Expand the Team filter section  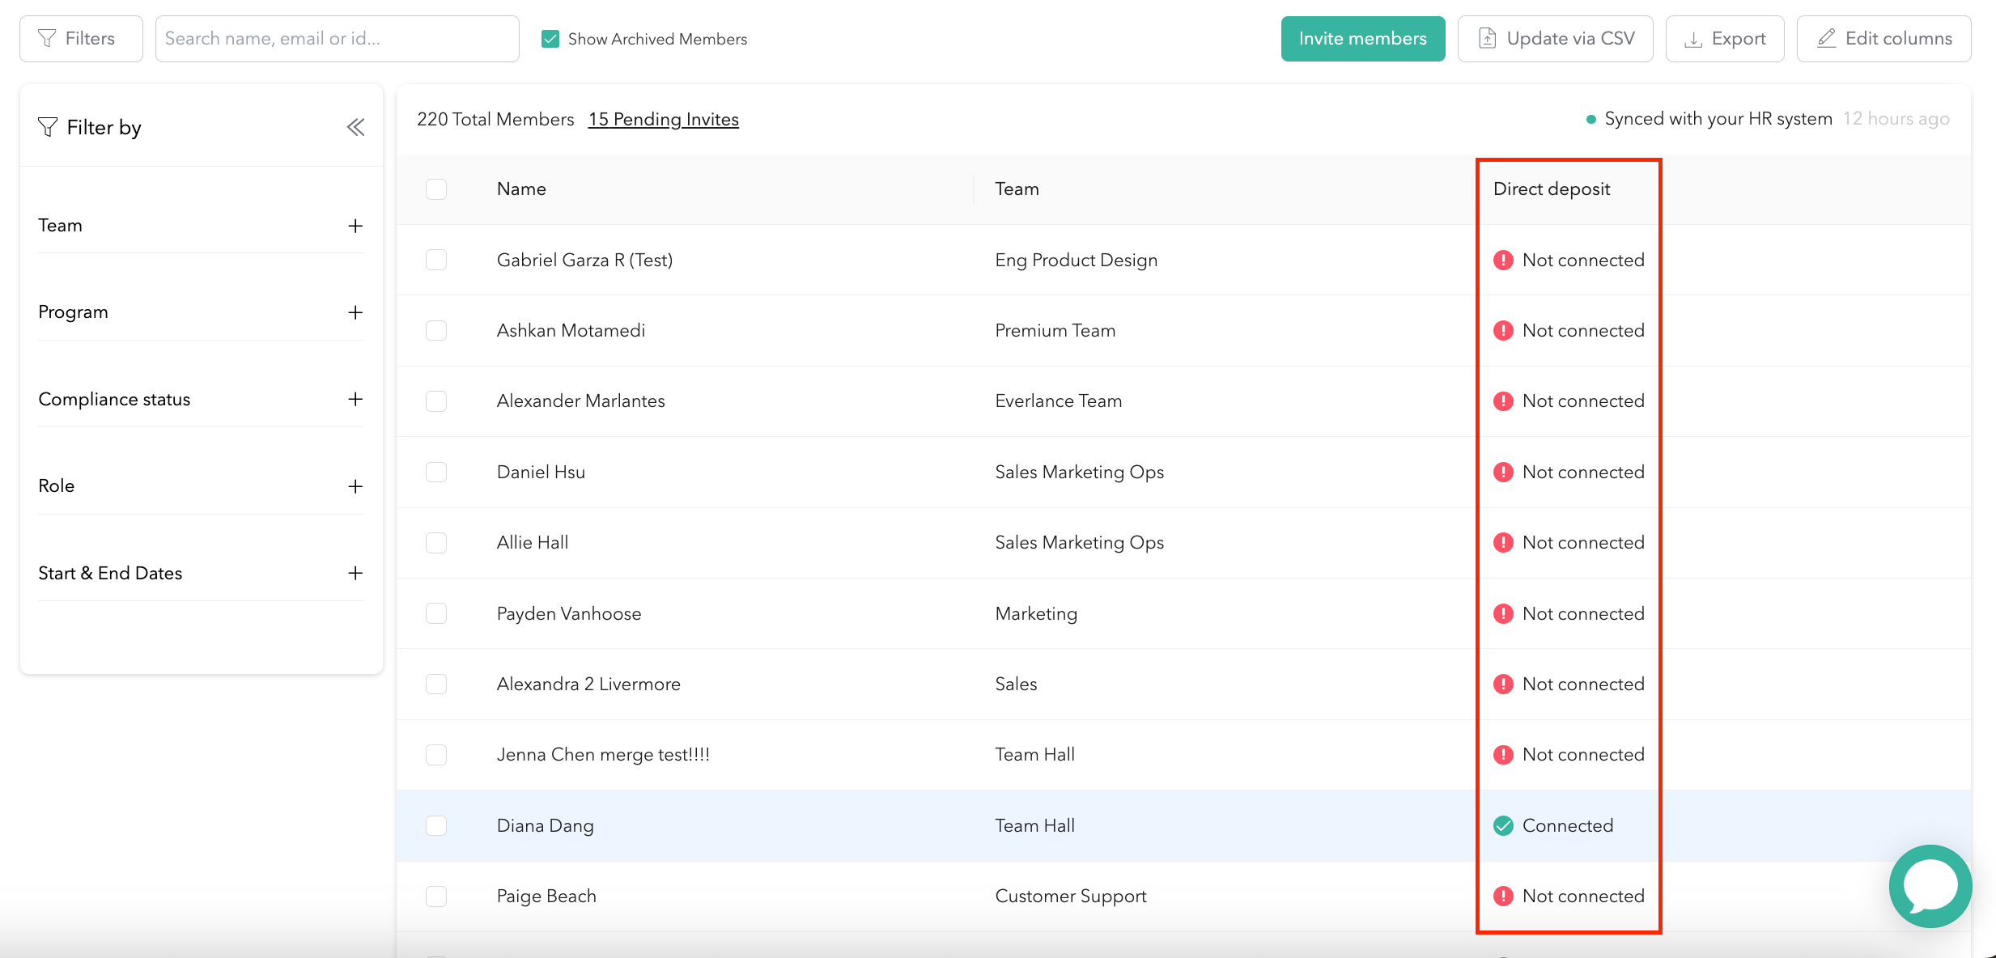(355, 226)
